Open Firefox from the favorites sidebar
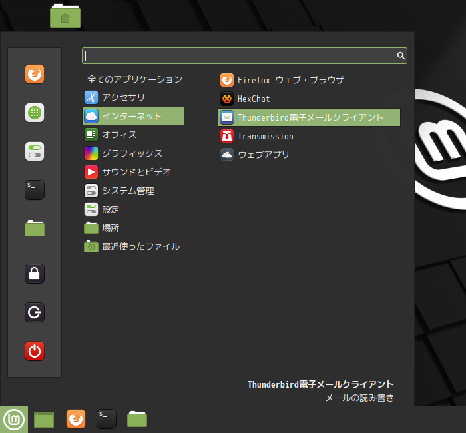The height and width of the screenshot is (433, 466). point(35,74)
